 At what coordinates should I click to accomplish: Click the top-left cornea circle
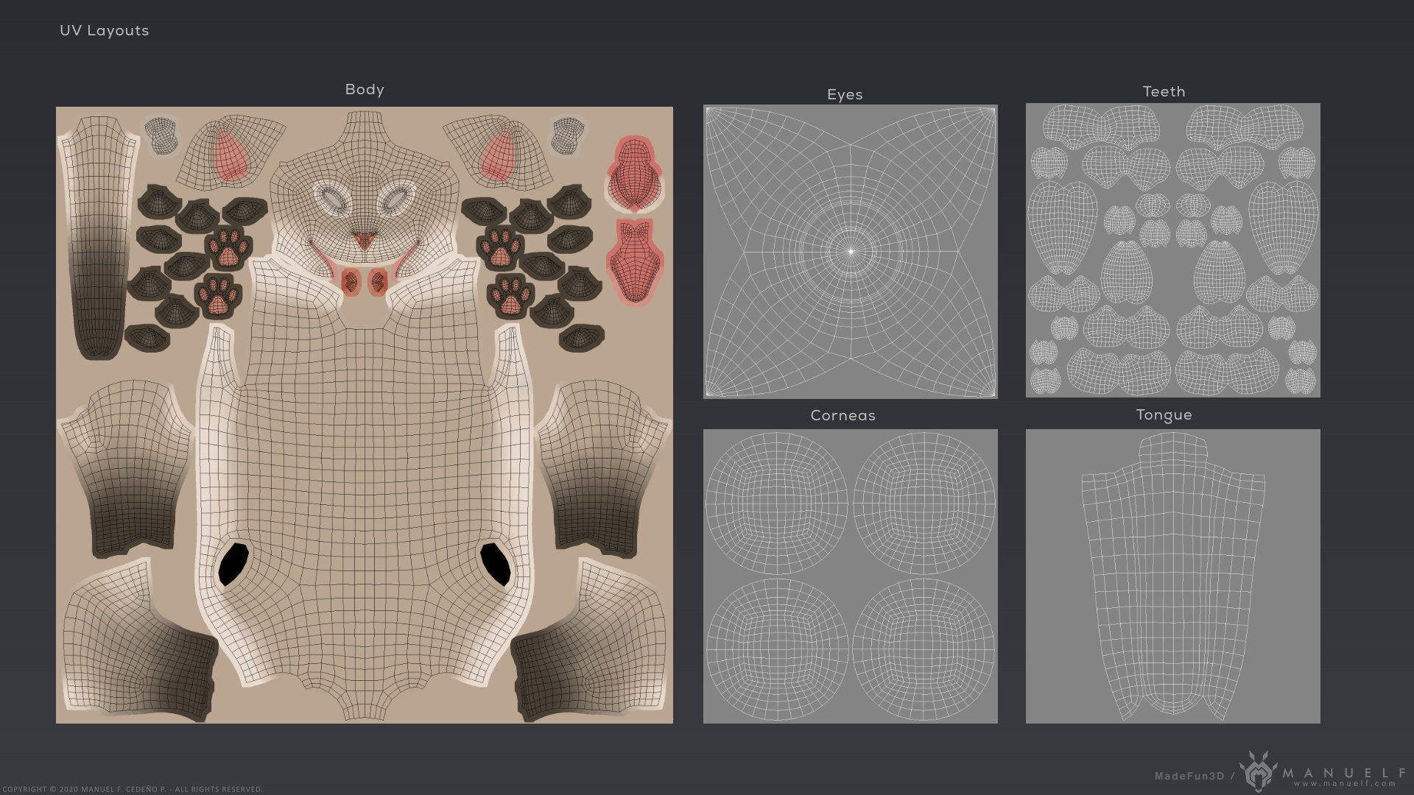coord(776,504)
